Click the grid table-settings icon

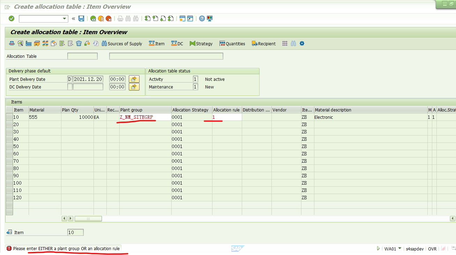(x=285, y=44)
